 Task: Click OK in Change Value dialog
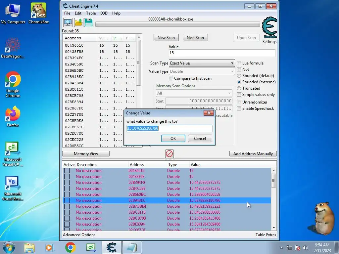click(x=173, y=139)
